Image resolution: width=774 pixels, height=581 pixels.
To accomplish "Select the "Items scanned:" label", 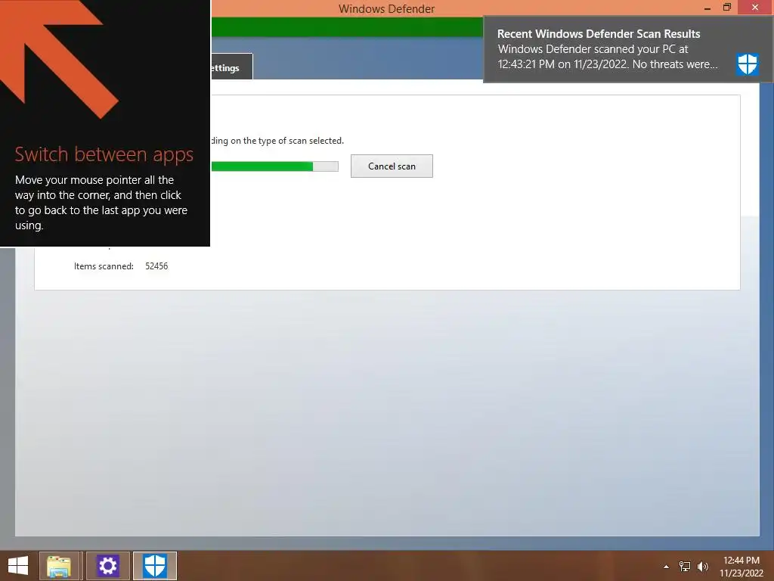I will pyautogui.click(x=104, y=266).
